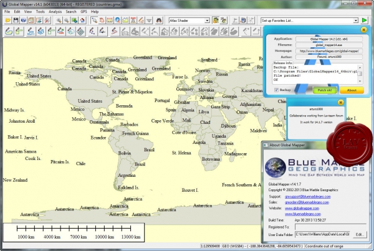The width and height of the screenshot is (374, 251).
Task: Click the 'Cape Verde' label on the map
Action: coord(163,121)
